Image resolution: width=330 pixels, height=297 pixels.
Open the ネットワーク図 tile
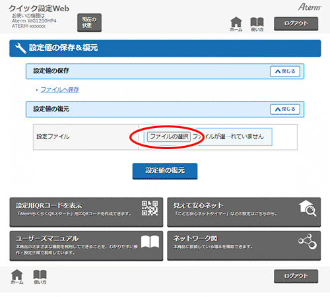pos(244,246)
